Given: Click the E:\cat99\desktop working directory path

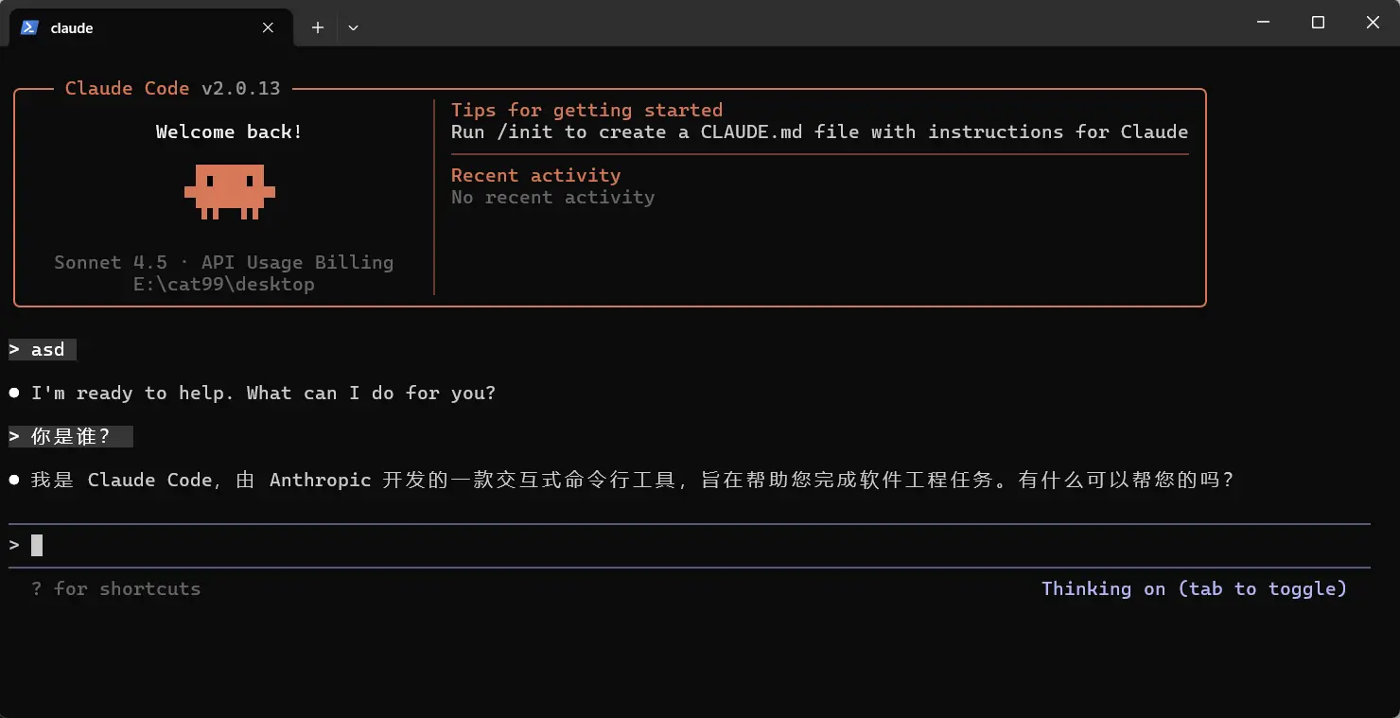Looking at the screenshot, I should (x=223, y=284).
